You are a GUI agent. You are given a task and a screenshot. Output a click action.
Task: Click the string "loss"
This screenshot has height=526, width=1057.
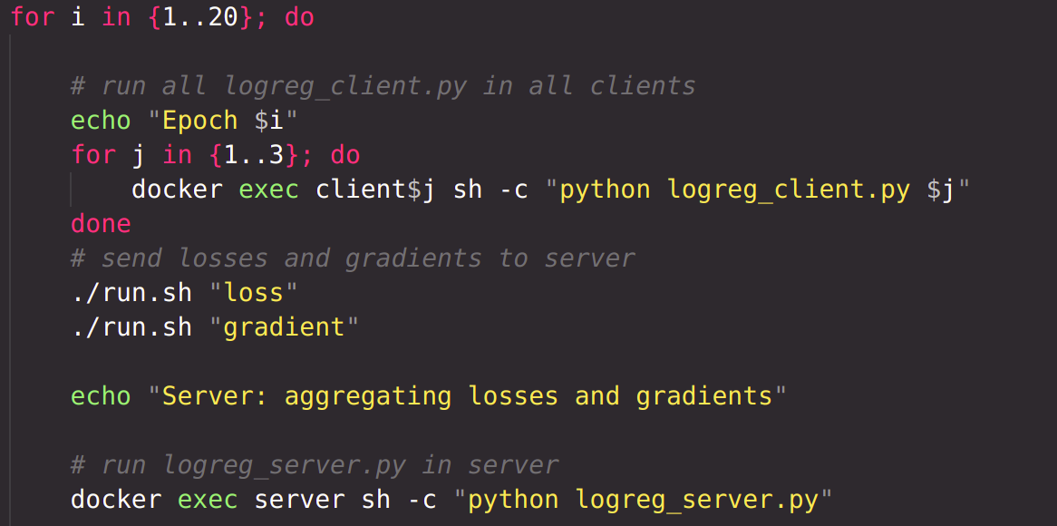tap(254, 293)
